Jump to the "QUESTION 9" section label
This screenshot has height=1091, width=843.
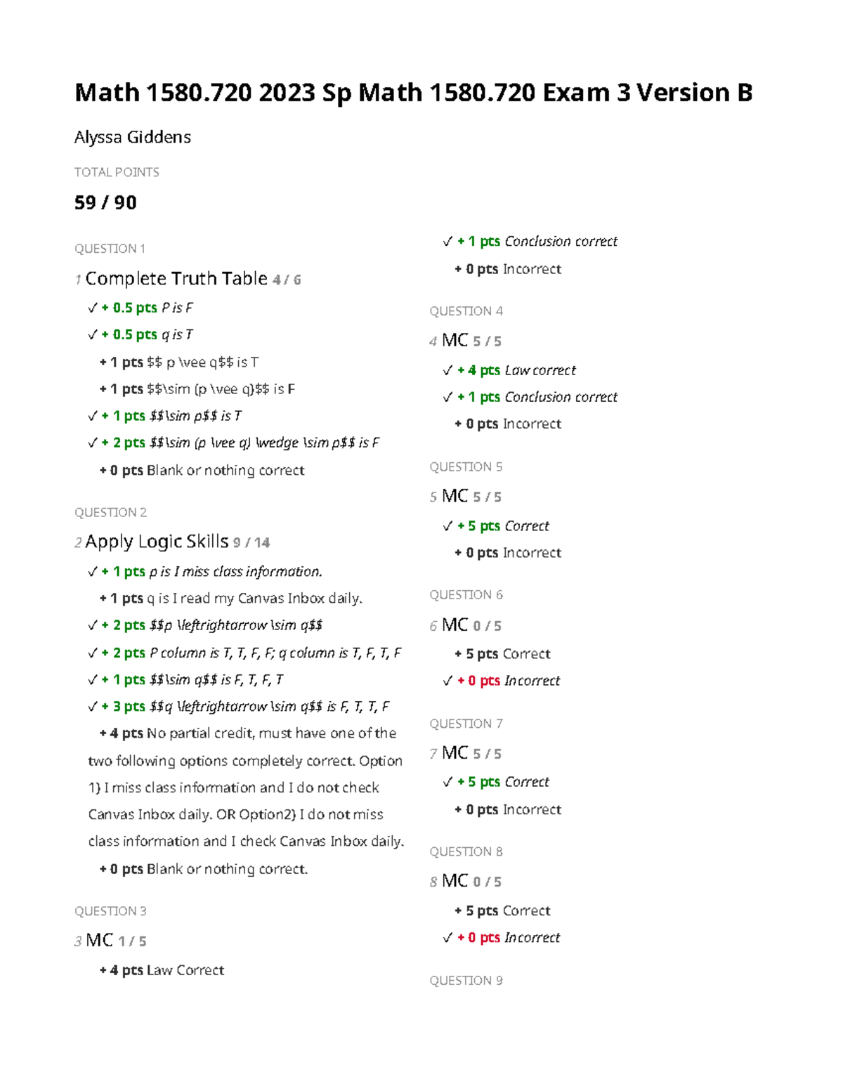(466, 981)
